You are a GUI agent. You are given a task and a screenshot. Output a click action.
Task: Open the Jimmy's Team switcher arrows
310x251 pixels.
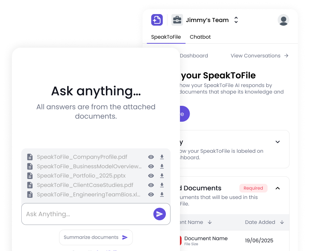coord(236,20)
